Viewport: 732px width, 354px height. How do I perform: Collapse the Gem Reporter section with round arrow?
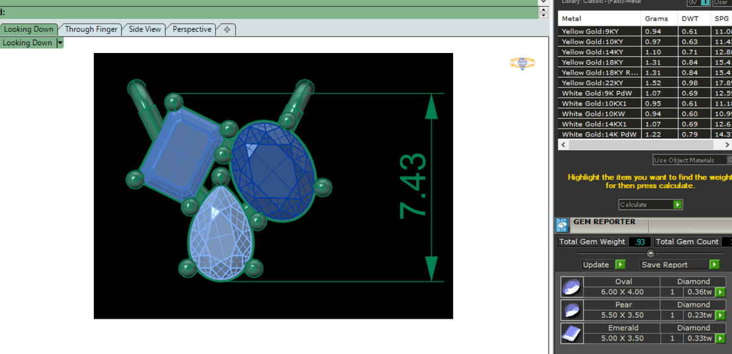[x=650, y=253]
